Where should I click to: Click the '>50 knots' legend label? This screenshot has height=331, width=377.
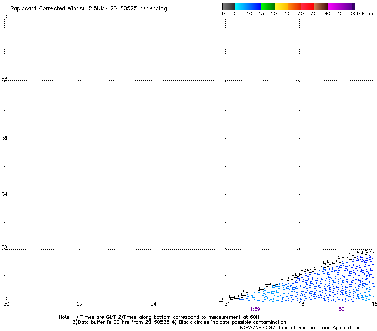point(362,14)
